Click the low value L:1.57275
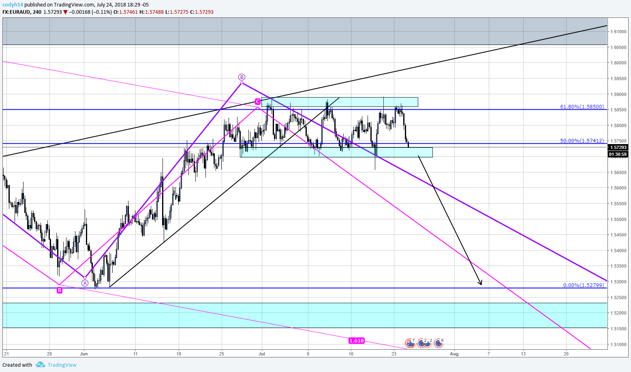 tap(177, 12)
